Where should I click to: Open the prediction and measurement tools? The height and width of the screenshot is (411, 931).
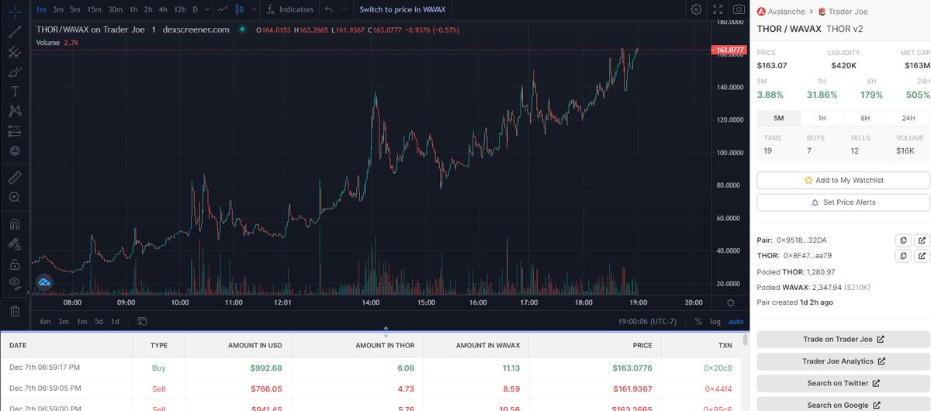point(15,130)
